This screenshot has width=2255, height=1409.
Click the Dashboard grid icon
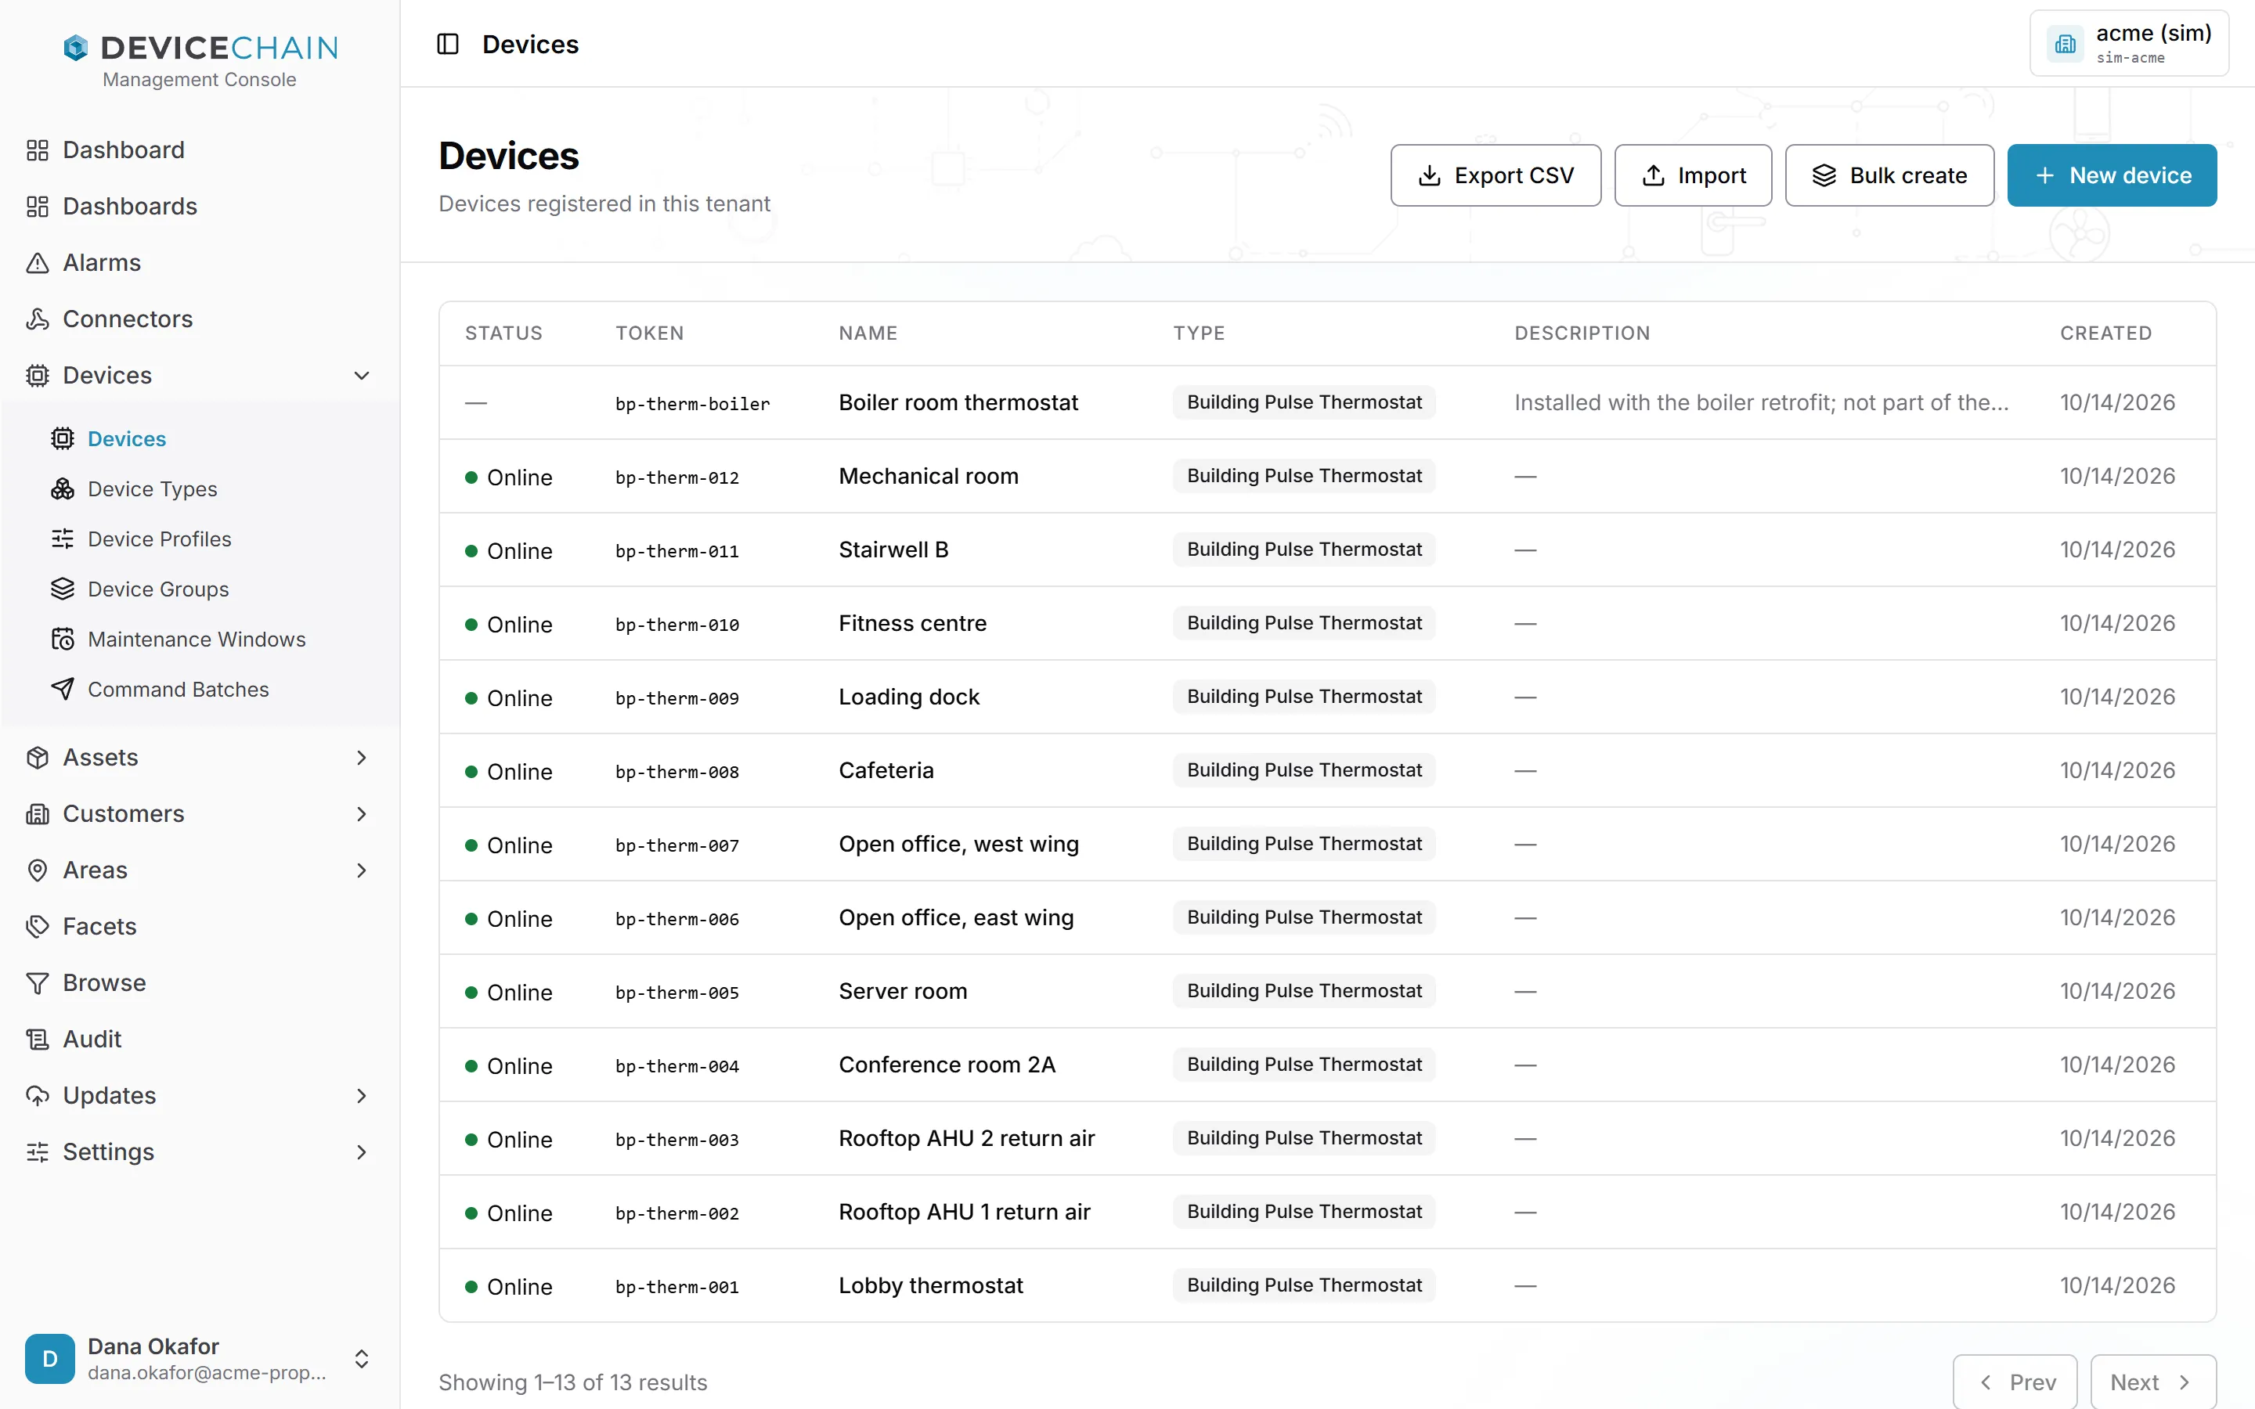[38, 150]
